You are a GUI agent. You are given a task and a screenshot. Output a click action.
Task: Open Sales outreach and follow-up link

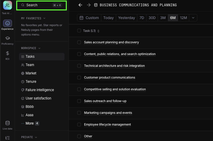click(105, 101)
